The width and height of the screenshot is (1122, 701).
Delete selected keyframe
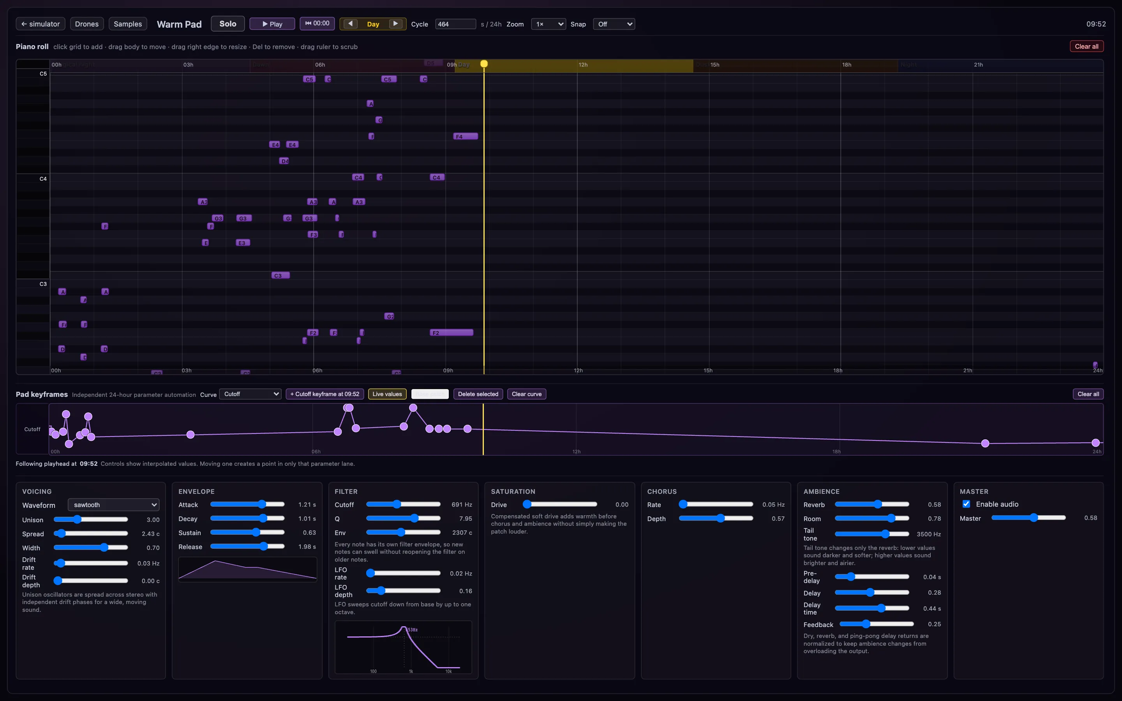pos(478,394)
